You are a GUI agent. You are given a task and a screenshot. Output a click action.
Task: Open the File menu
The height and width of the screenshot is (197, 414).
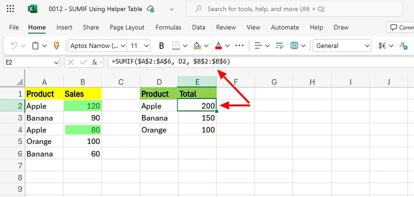click(13, 27)
